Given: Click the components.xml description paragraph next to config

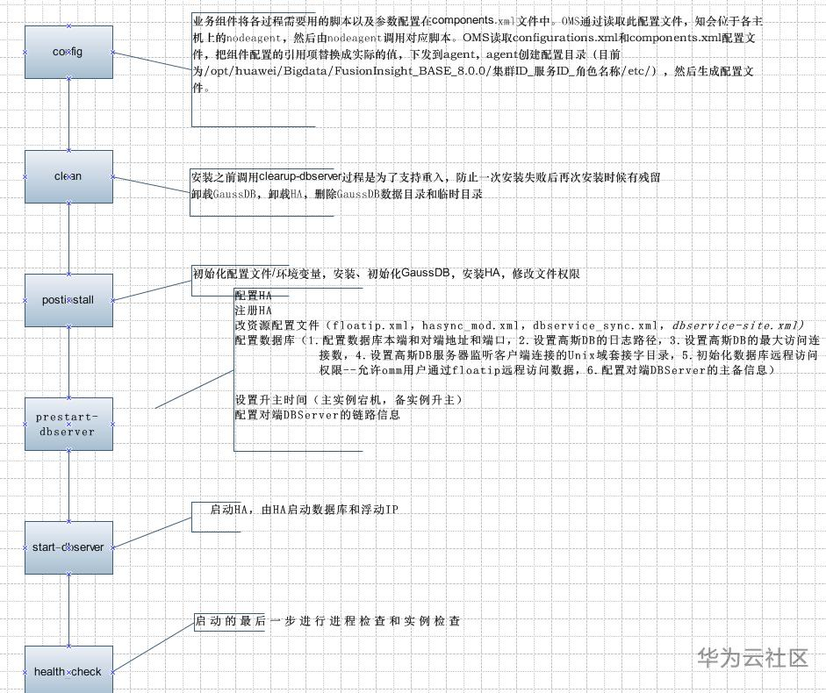Looking at the screenshot, I should point(478,54).
